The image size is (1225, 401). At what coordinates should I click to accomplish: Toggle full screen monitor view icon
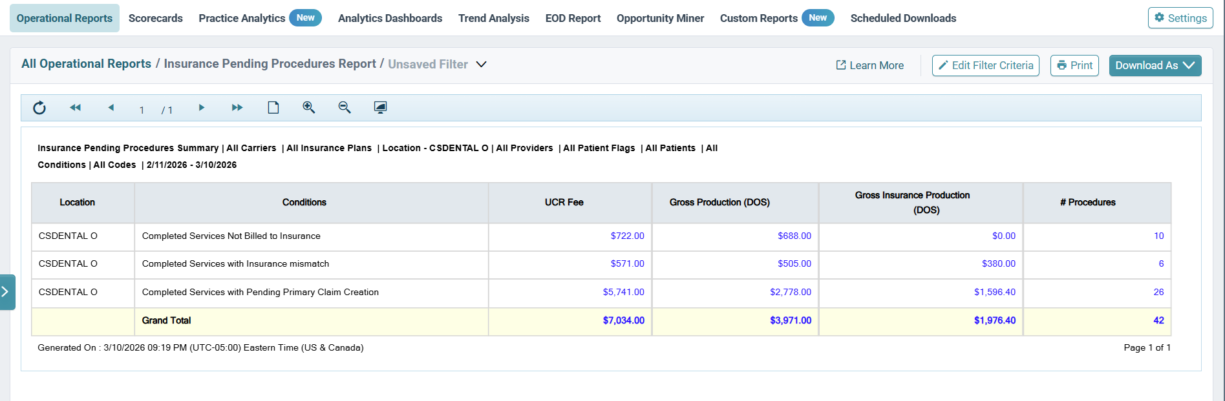pyautogui.click(x=380, y=107)
